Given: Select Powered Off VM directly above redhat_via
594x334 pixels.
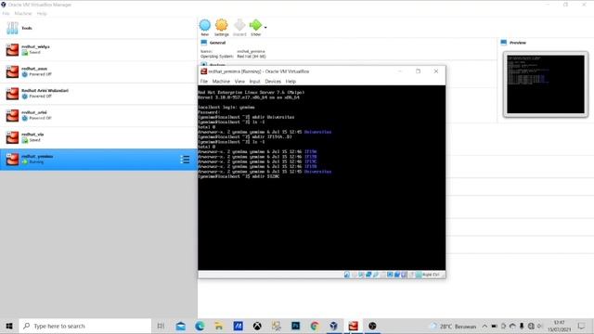Looking at the screenshot, I should pyautogui.click(x=98, y=115).
